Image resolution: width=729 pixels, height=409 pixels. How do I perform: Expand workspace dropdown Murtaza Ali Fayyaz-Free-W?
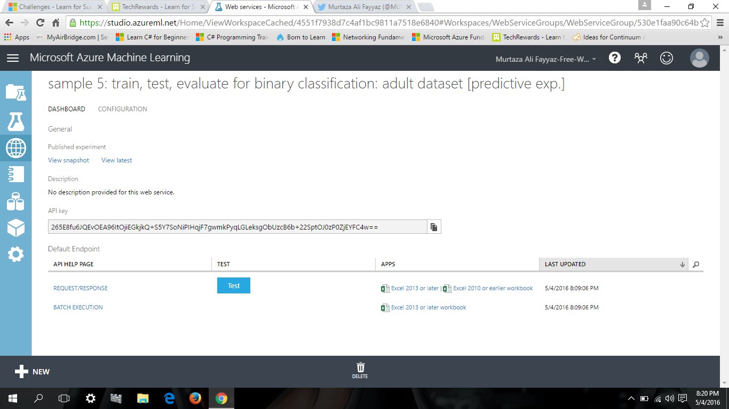546,59
